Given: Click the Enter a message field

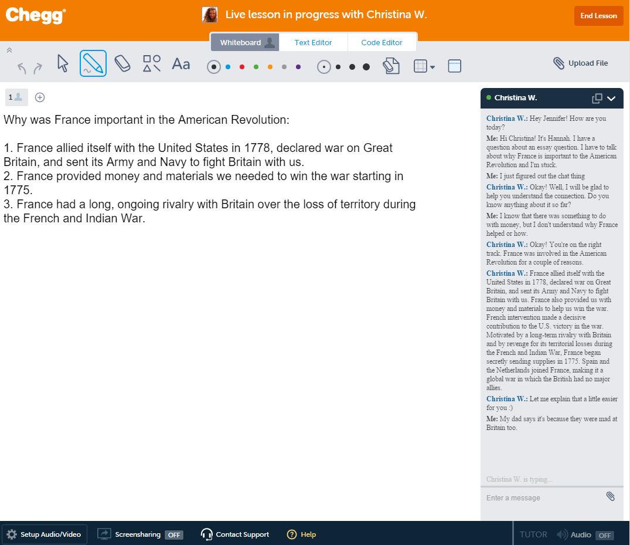Looking at the screenshot, I should 542,498.
